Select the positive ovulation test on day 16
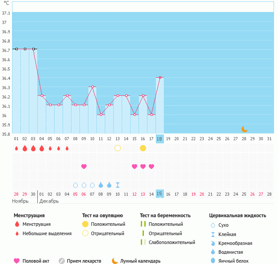This screenshot has height=264, width=278. click(x=143, y=148)
